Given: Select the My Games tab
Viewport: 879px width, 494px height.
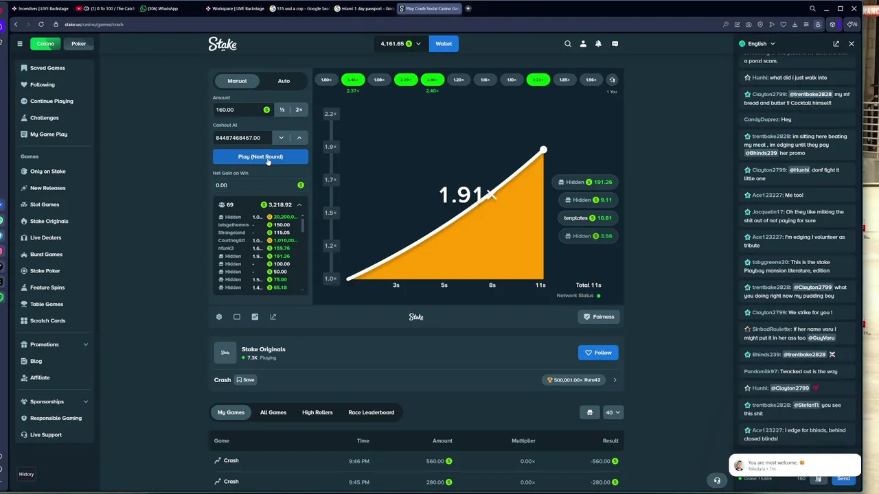Looking at the screenshot, I should [231, 412].
